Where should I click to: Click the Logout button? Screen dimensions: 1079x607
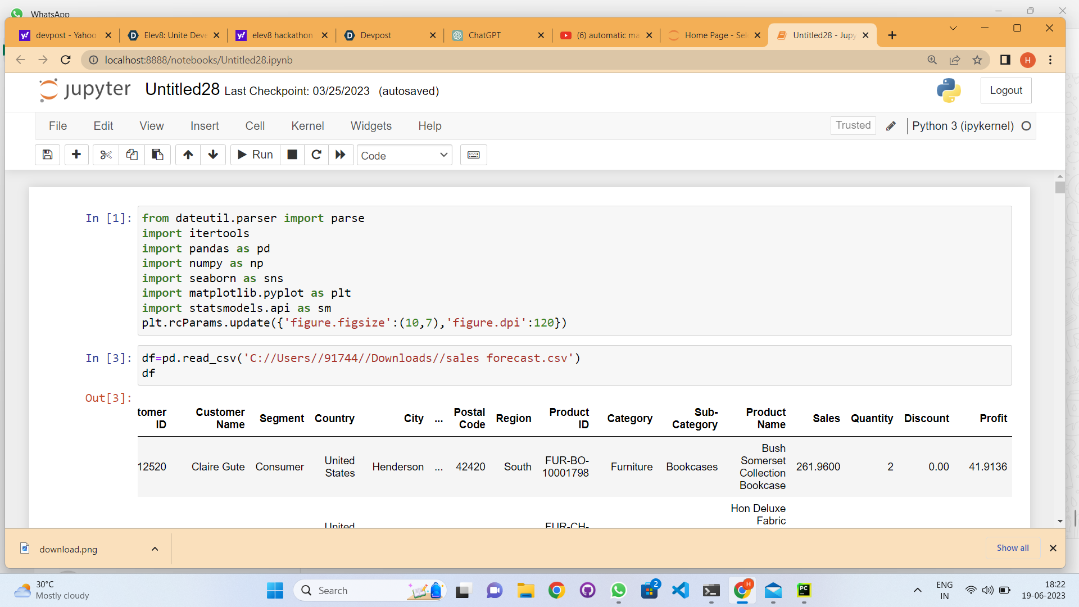pyautogui.click(x=1005, y=90)
